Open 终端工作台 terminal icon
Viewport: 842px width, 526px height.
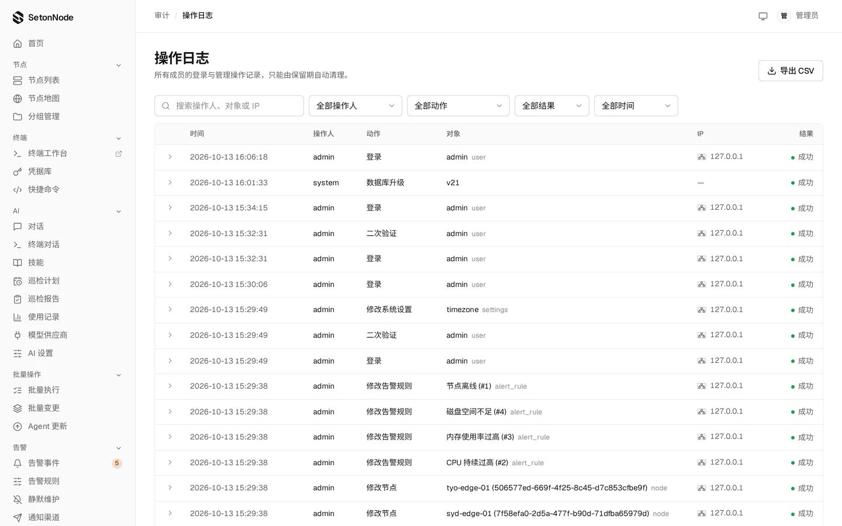click(18, 153)
